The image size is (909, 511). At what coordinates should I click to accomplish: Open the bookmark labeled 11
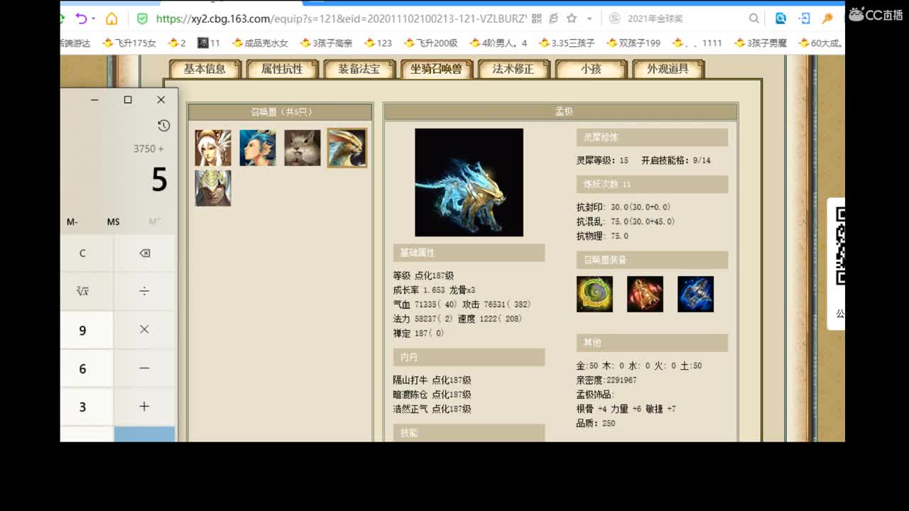click(209, 43)
